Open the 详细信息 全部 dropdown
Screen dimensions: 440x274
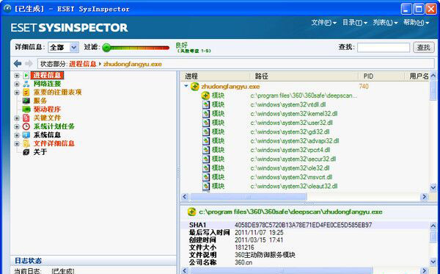[x=74, y=48]
